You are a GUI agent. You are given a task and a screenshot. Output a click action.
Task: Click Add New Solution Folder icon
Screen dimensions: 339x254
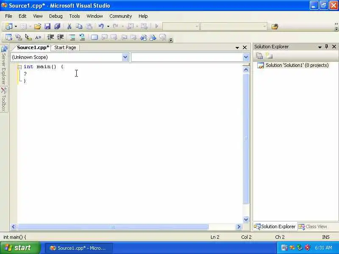tap(269, 56)
